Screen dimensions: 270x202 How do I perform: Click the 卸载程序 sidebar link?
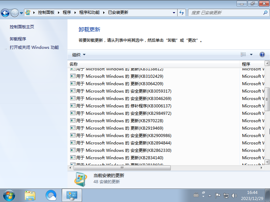tap(19, 38)
